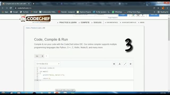Share this page via address bar icon
This screenshot has width=170, height=95.
click(154, 8)
